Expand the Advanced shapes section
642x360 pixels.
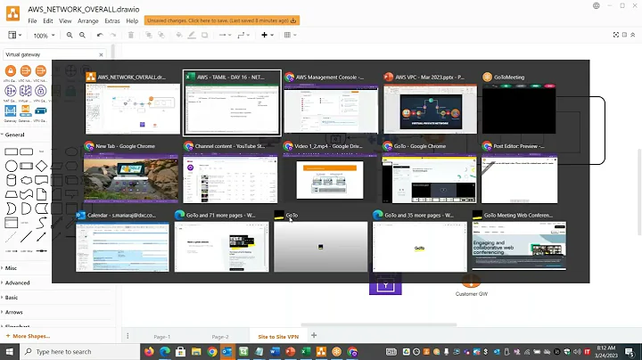(15, 282)
